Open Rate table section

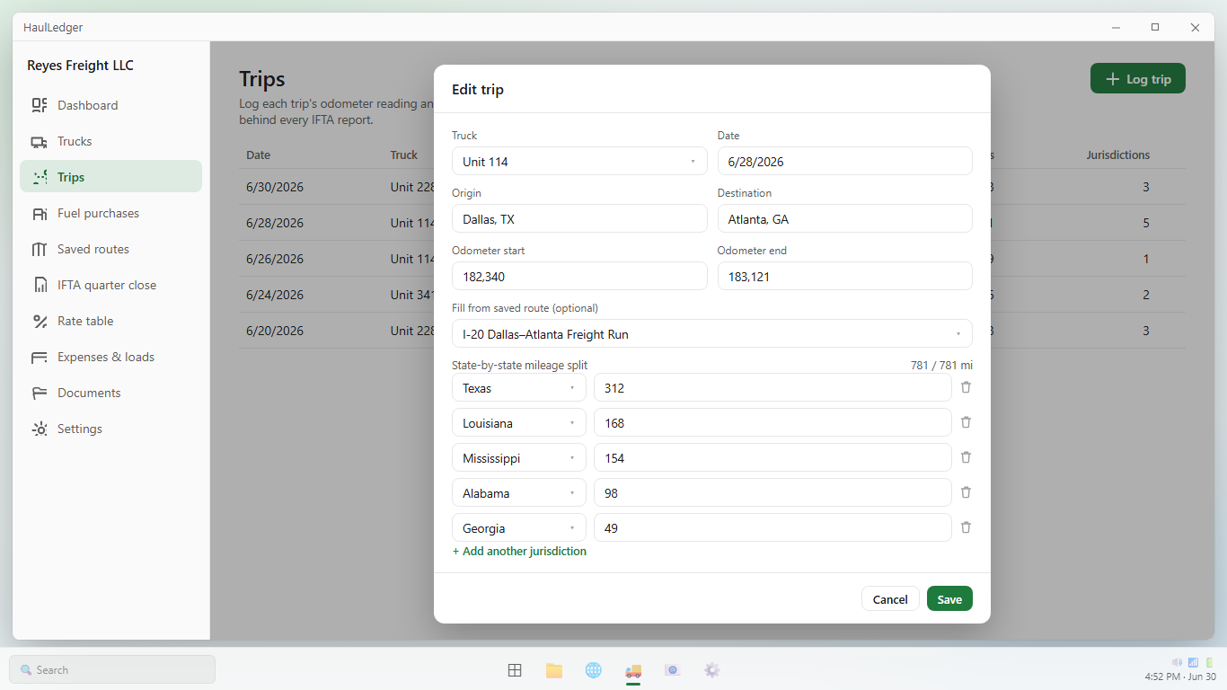pos(110,321)
